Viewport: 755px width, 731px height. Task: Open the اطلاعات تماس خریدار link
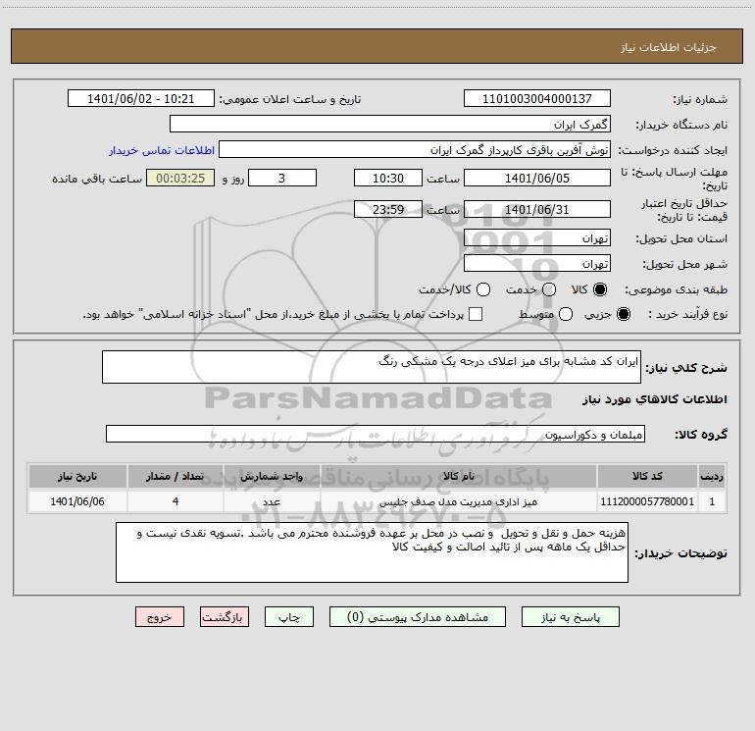point(162,150)
